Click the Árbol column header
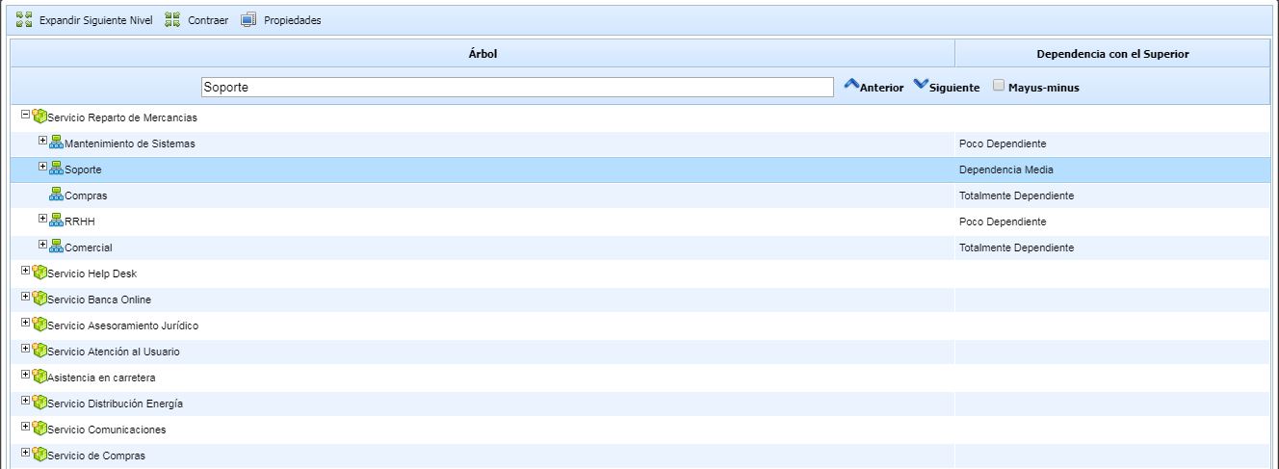Screen dimensions: 1279x469 483,54
